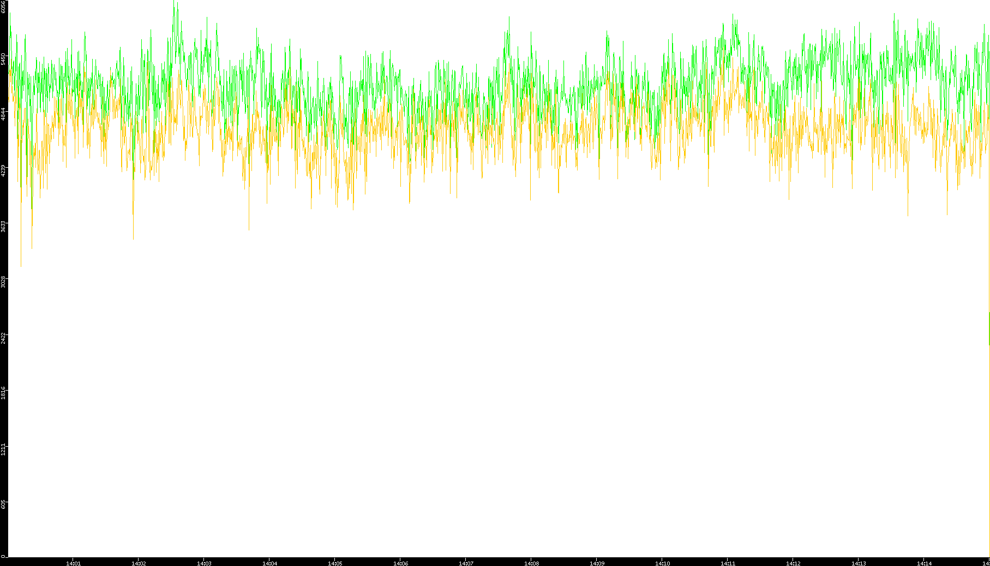Select the 3028 value axis label
This screenshot has height=566, width=990.
click(x=4, y=282)
